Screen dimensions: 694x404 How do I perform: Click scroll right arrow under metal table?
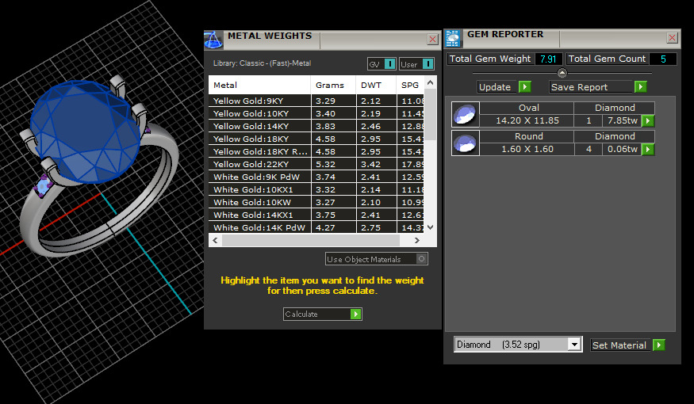tap(416, 241)
